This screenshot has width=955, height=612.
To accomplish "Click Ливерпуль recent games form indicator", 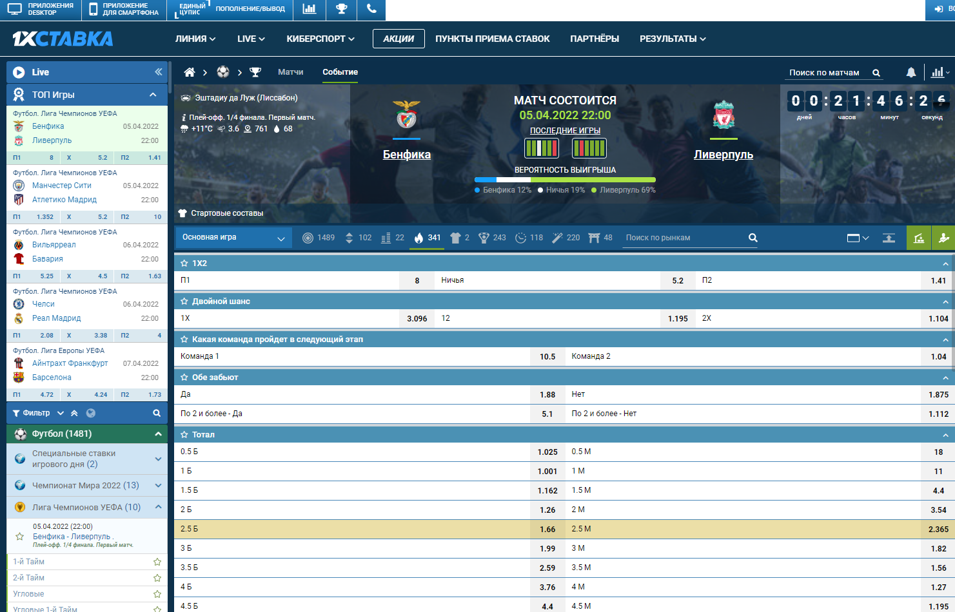I will (589, 148).
